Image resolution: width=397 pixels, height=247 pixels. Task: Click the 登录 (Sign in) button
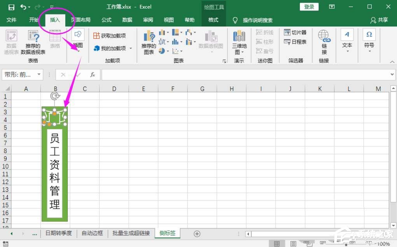point(309,7)
